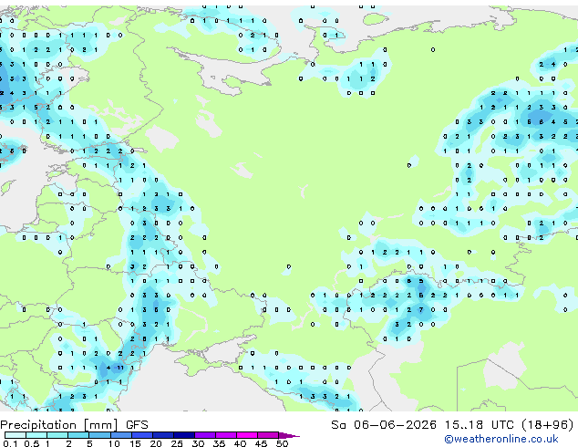Pick the dark navy 25–30 mm legend swatch

(x=184, y=435)
